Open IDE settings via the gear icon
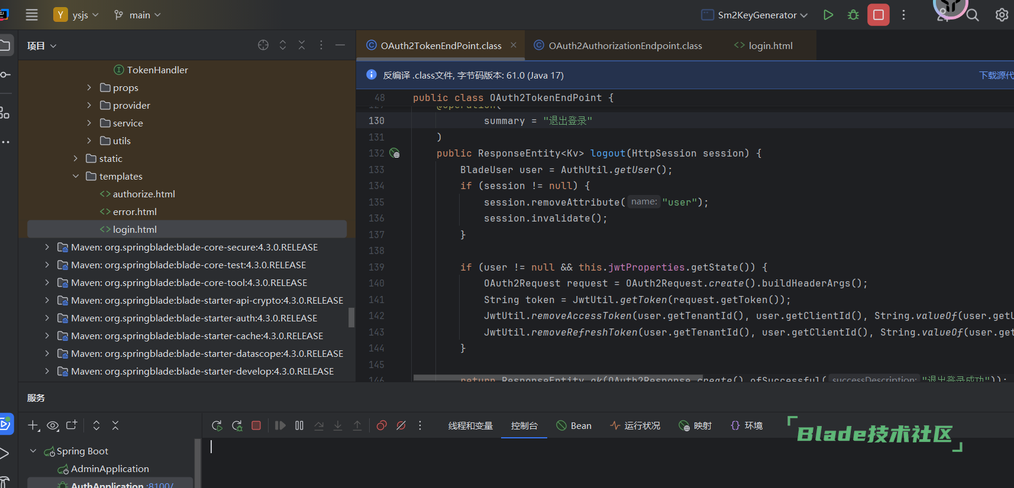Screen dimensions: 1014x488 click(x=1002, y=15)
